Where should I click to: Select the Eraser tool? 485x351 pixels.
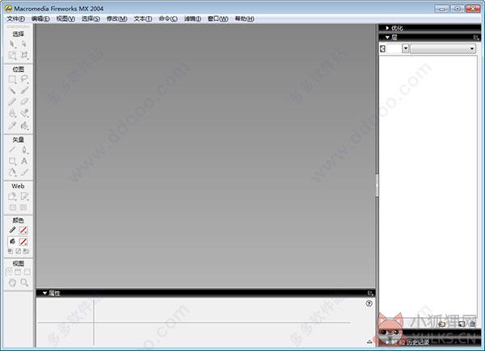pyautogui.click(x=24, y=102)
